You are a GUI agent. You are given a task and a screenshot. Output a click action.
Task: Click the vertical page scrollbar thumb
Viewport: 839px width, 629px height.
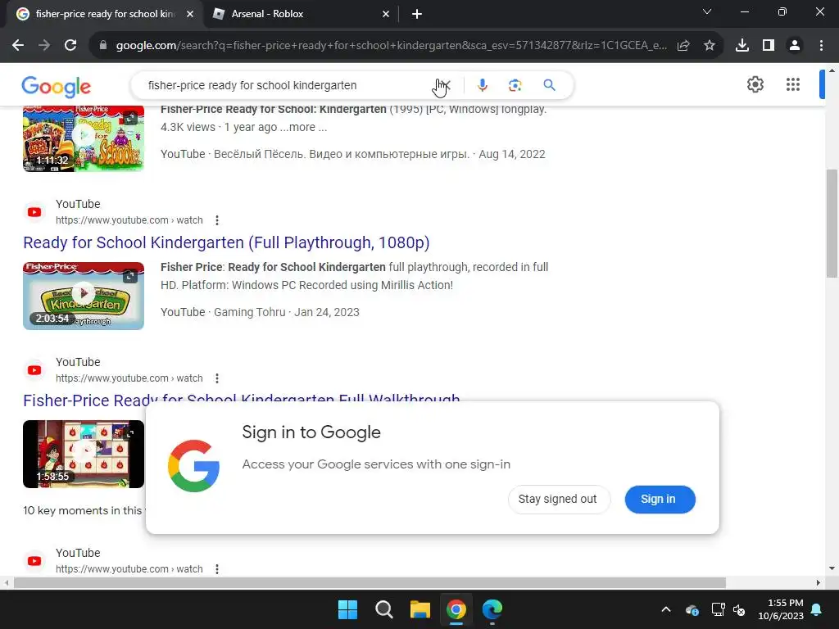click(x=832, y=223)
